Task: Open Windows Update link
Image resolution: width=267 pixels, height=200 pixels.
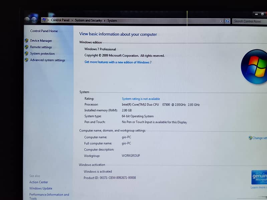Action: pos(41,188)
